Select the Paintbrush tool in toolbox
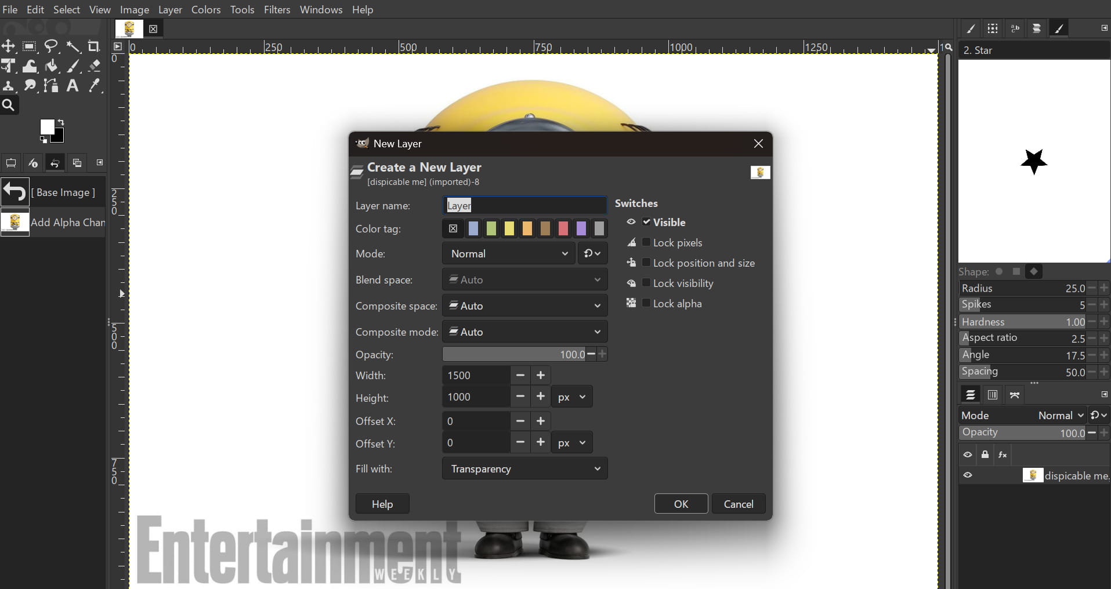The image size is (1111, 589). pyautogui.click(x=73, y=66)
